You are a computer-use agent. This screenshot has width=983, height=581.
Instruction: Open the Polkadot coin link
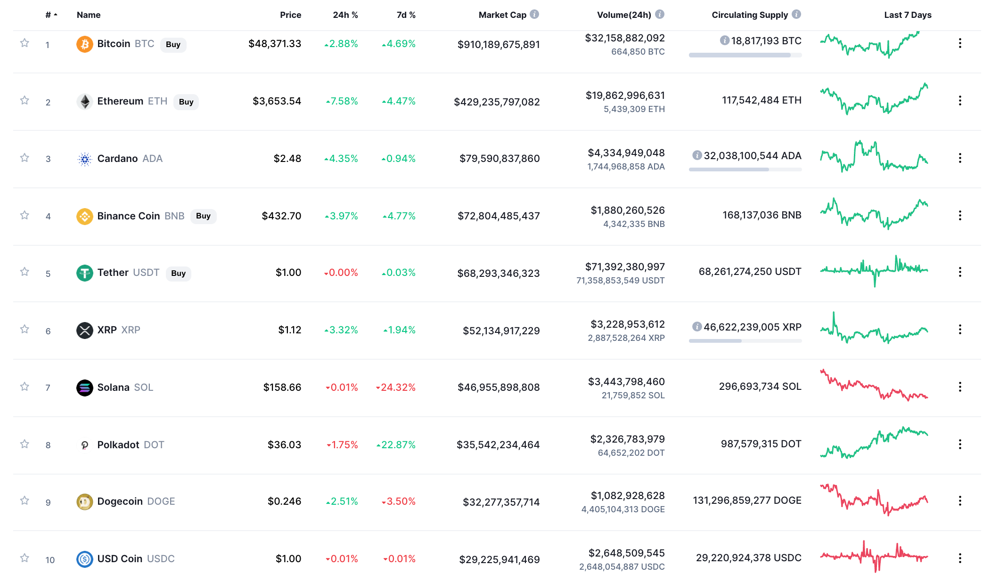click(x=118, y=445)
